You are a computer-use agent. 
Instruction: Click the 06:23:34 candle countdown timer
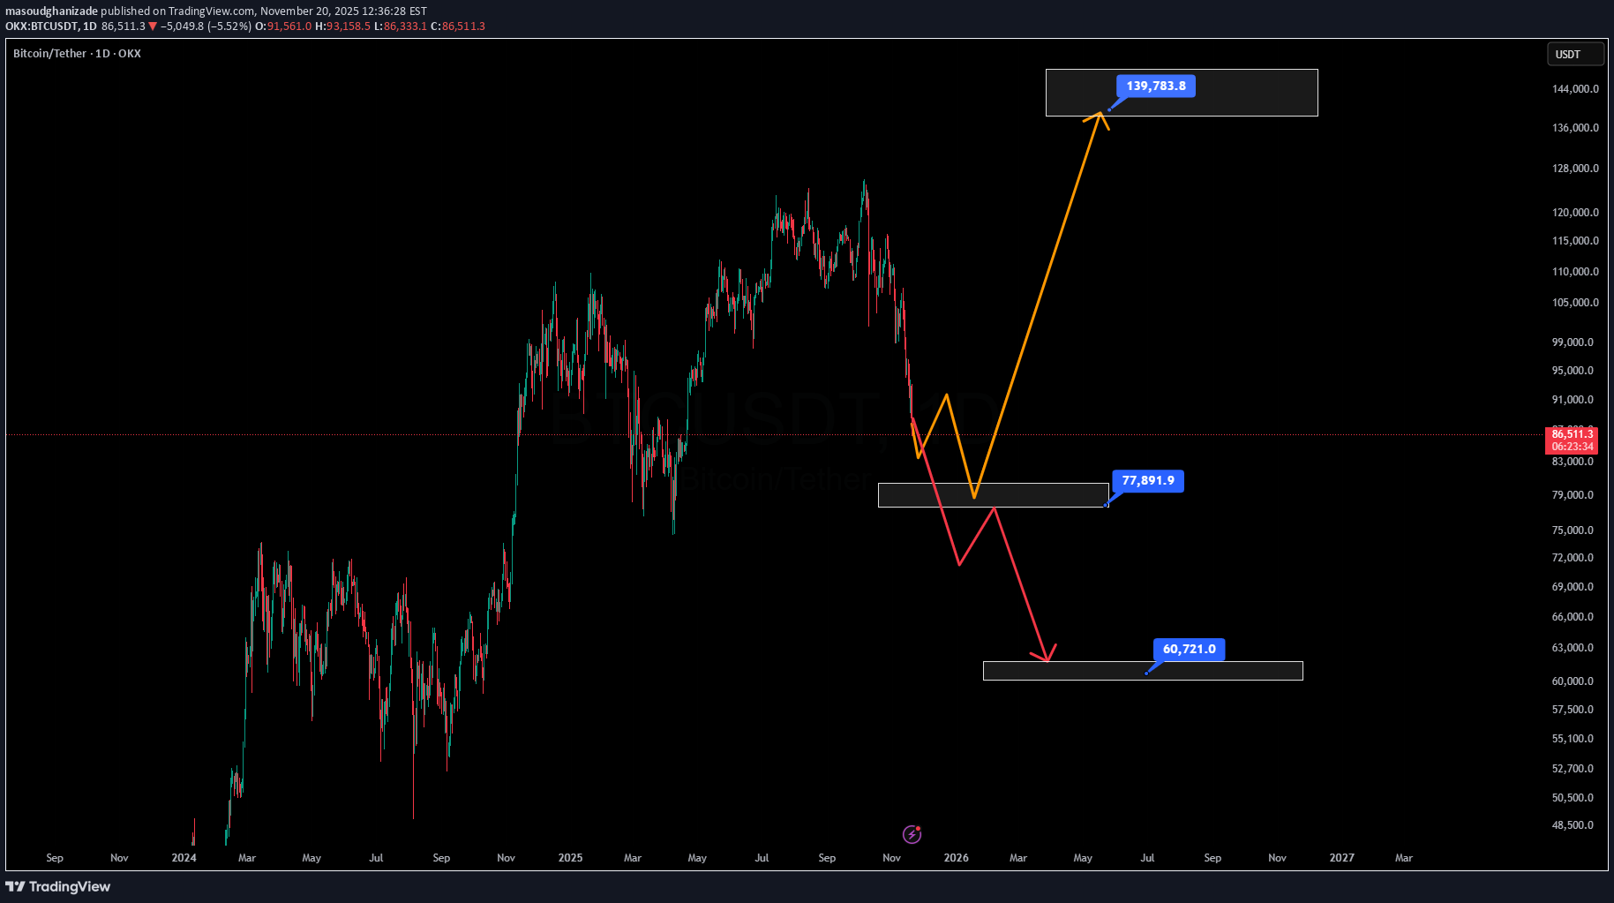[1573, 447]
